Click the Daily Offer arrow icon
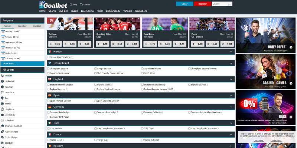The image size is (297, 148). tap(291, 47)
